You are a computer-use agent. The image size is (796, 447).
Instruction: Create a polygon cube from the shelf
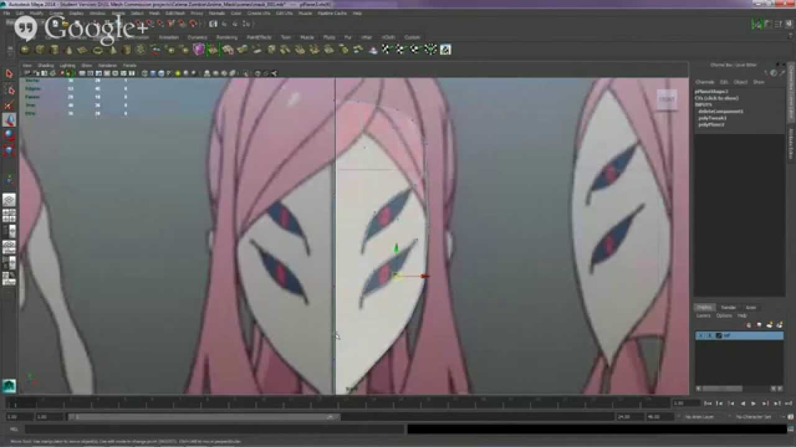[40, 50]
